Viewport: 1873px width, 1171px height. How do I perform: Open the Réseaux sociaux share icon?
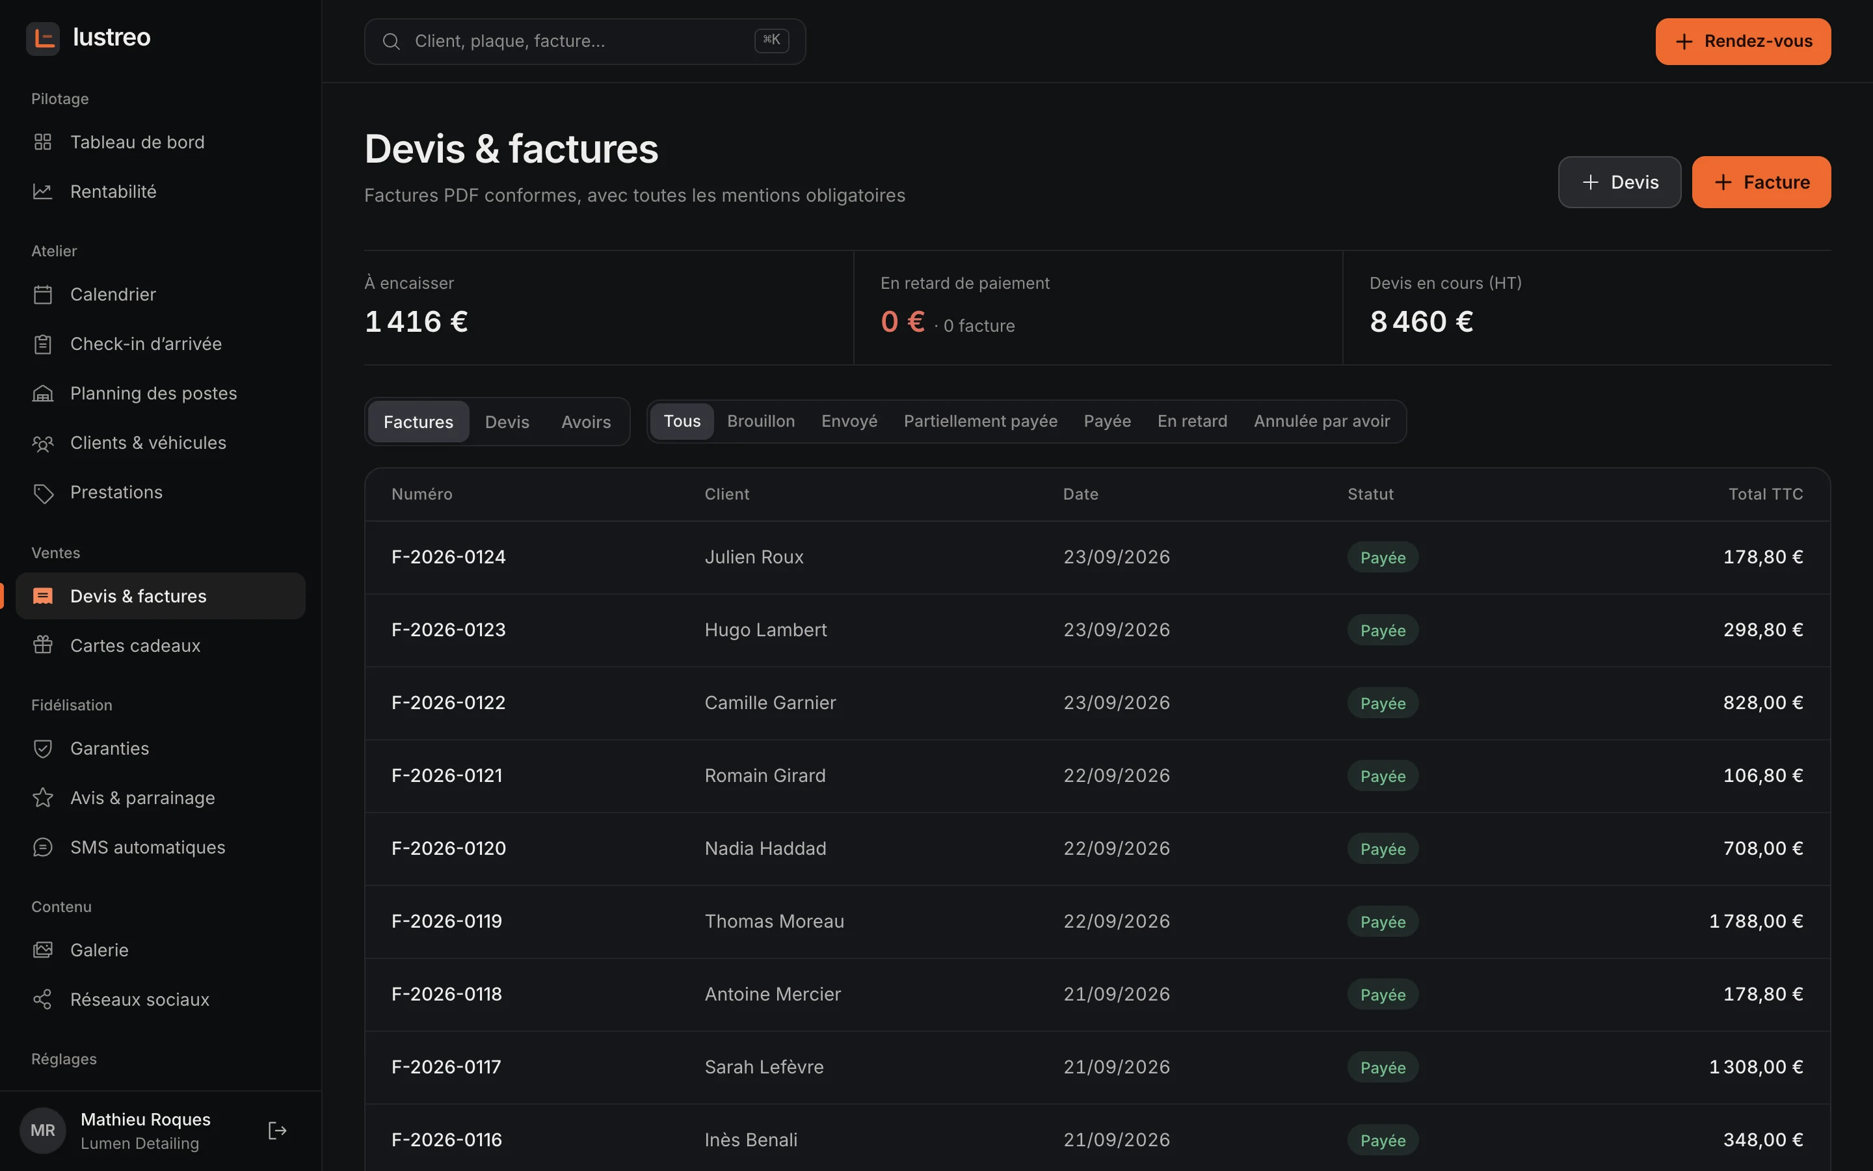[42, 999]
